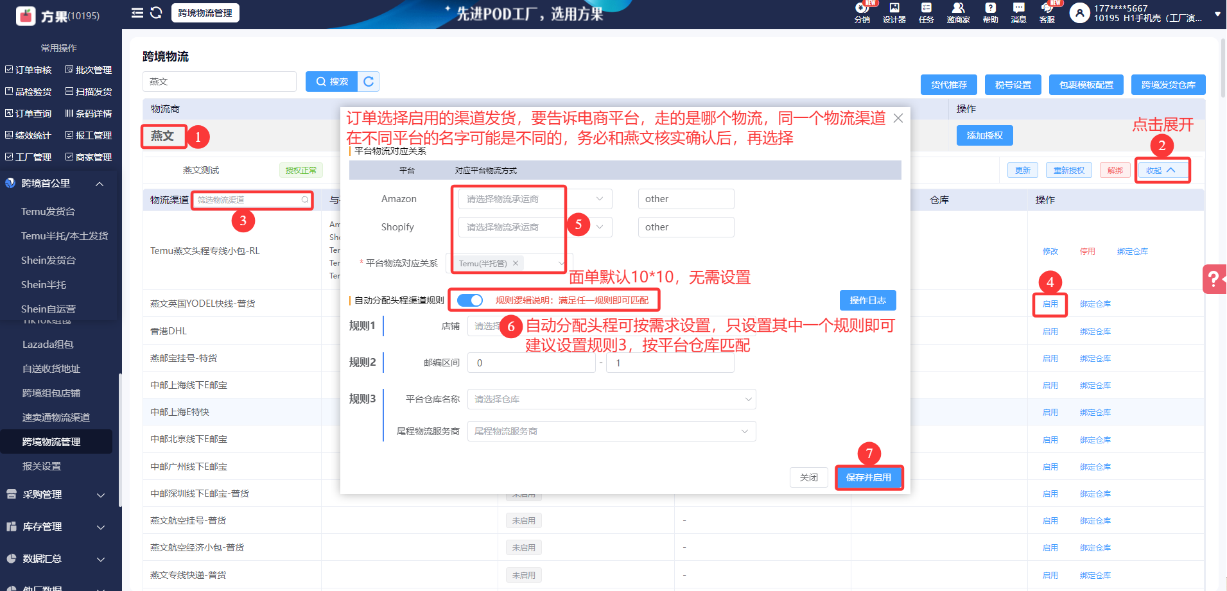Screen dimensions: 1227x591
Task: Click the 税号设置 button
Action: [1013, 85]
